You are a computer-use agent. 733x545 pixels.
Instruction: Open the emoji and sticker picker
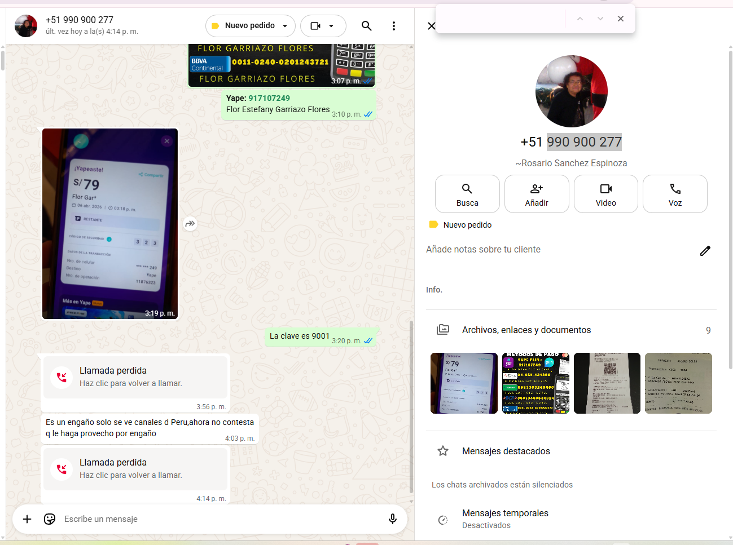(x=50, y=519)
